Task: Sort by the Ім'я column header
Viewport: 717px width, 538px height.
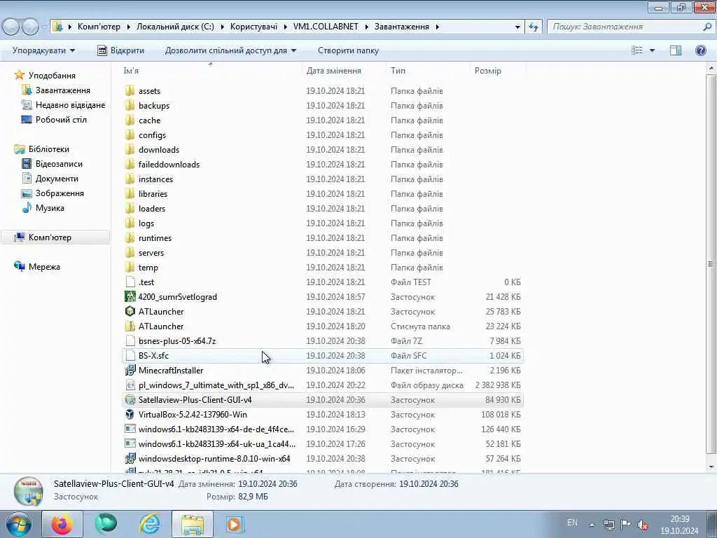Action: (x=211, y=71)
